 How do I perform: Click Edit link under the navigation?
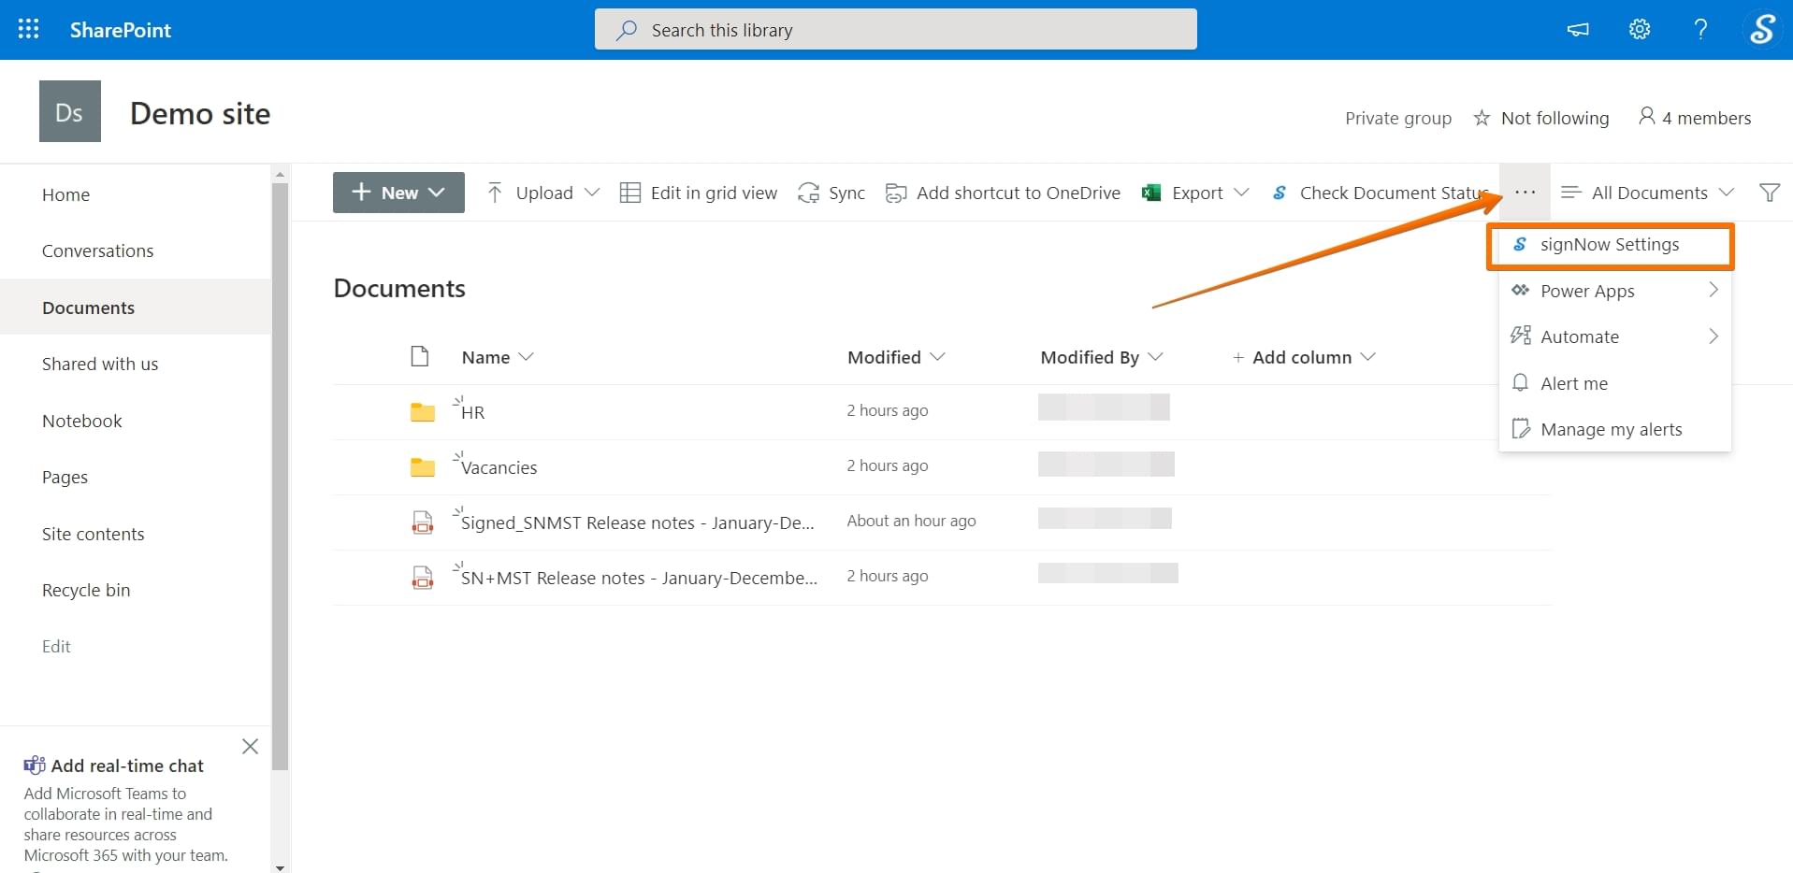tap(56, 646)
